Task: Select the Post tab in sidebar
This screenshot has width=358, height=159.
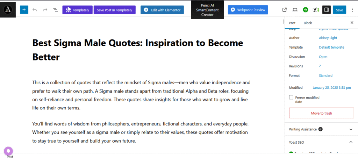Action: point(292,23)
